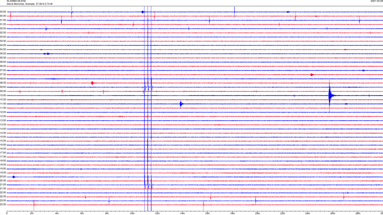Click the 14m tick on time axis
The image size is (383, 215).
click(182, 213)
